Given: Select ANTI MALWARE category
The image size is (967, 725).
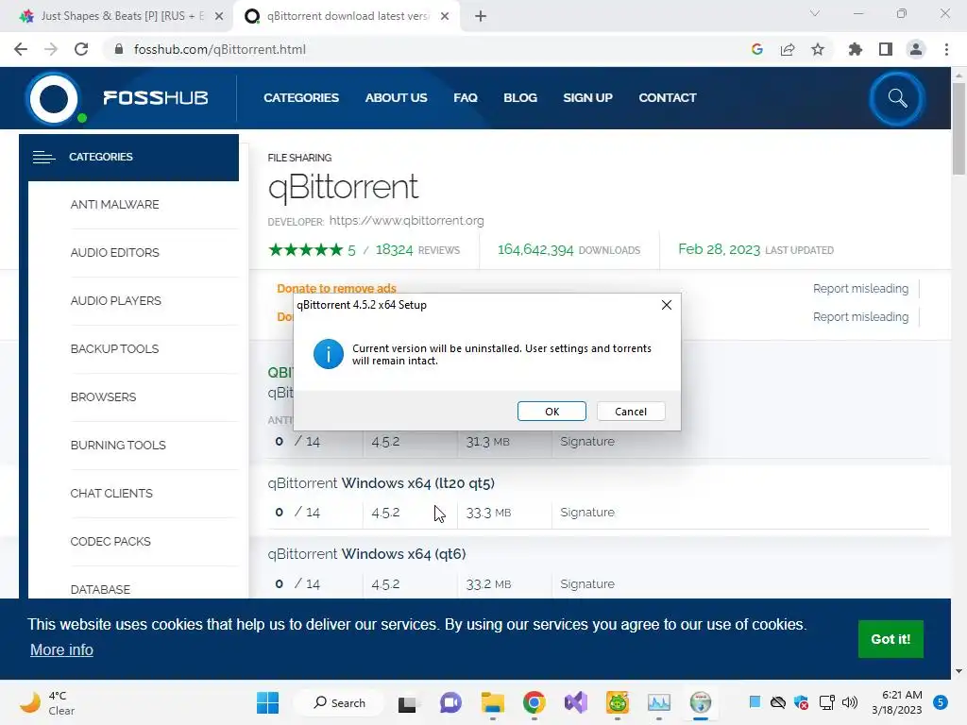Looking at the screenshot, I should (114, 205).
